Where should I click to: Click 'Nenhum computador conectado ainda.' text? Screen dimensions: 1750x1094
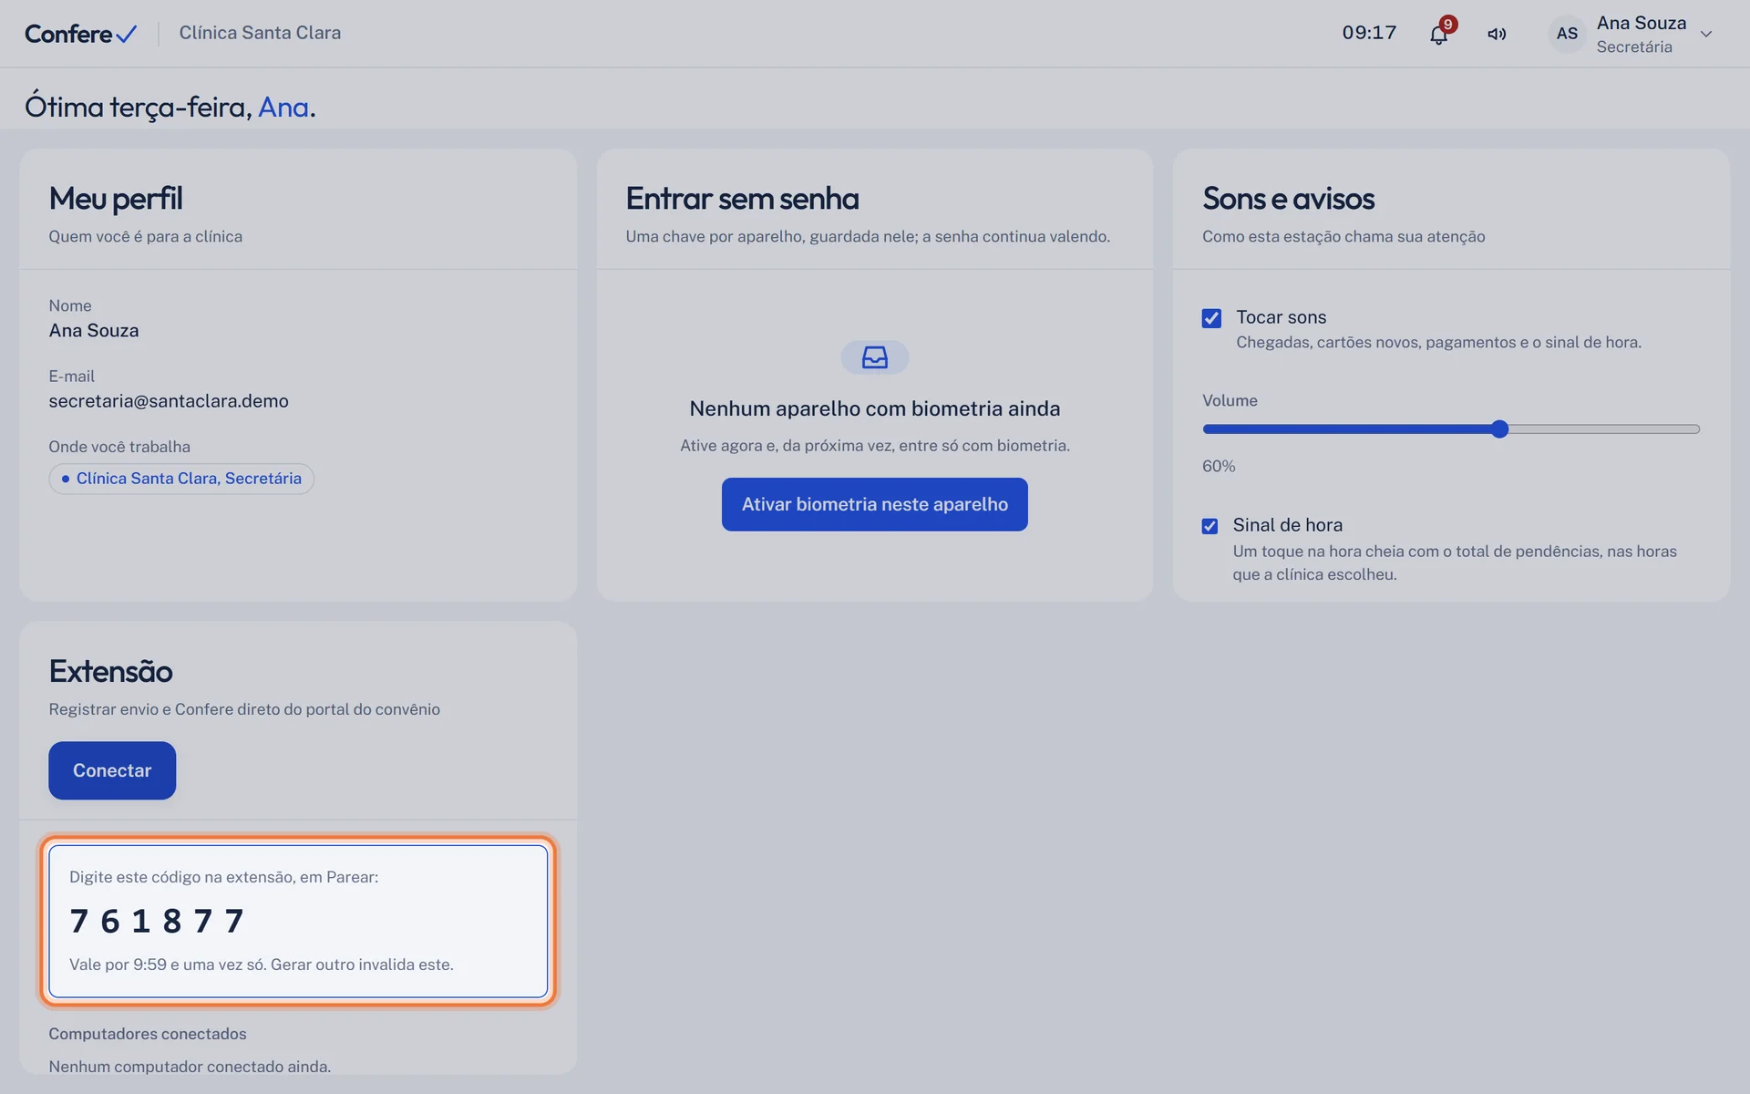[190, 1066]
